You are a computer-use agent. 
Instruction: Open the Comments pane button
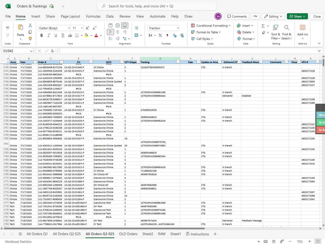[x=237, y=16]
